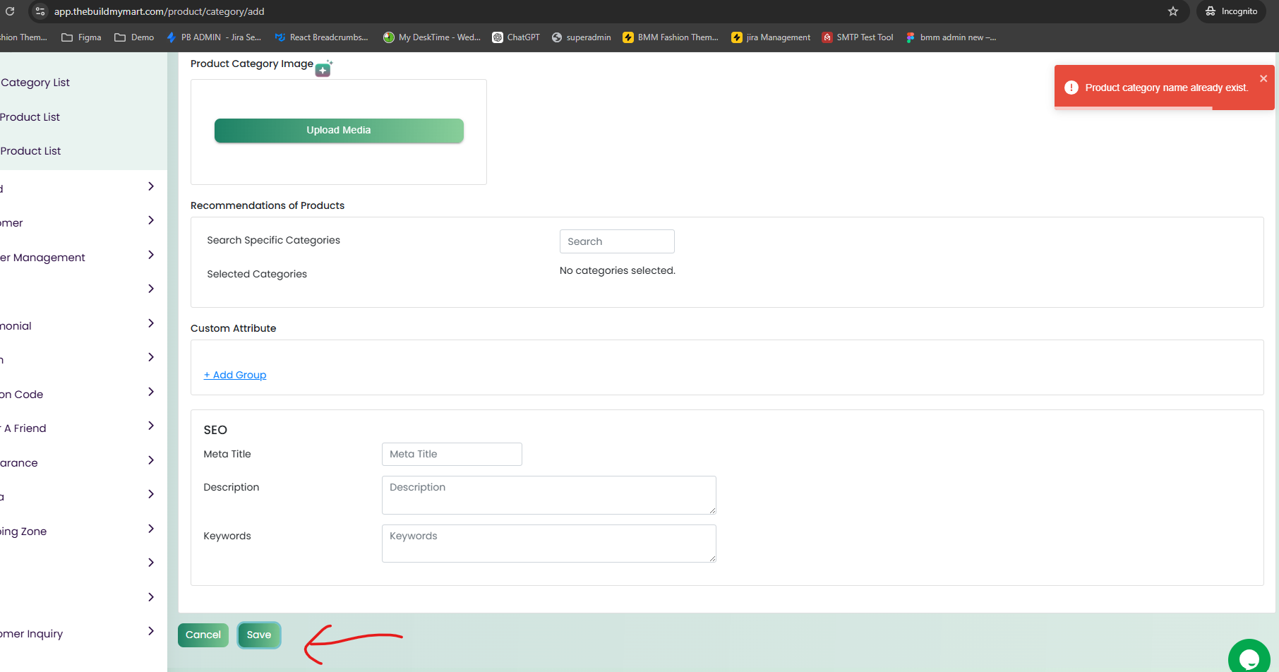Expand the Coupon Code sidebar chevron
1279x672 pixels.
pyautogui.click(x=151, y=392)
